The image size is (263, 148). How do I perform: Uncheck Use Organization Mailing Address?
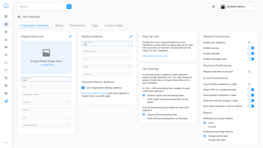click(83, 88)
